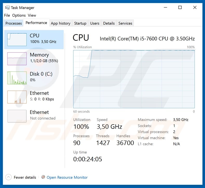The image size is (205, 188).
Task: Open Resource Monitor link
Action: (67, 177)
